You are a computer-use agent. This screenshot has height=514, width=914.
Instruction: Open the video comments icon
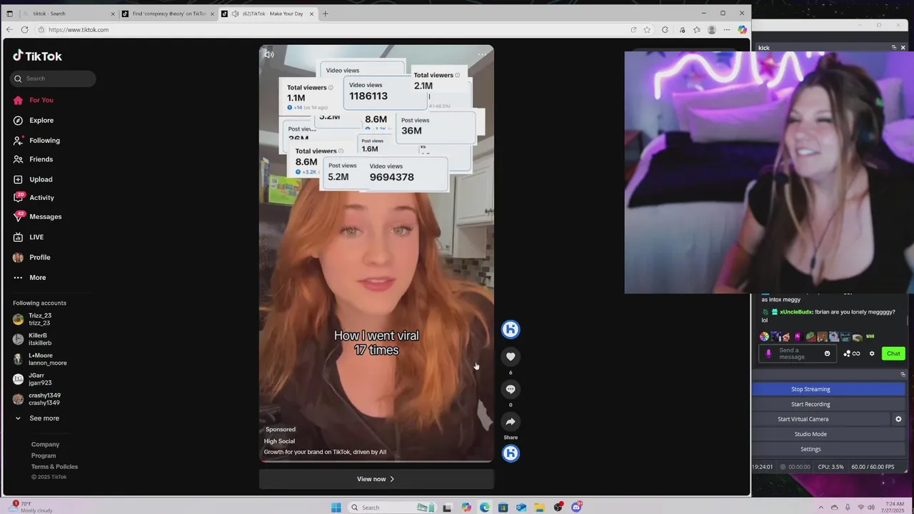(510, 389)
